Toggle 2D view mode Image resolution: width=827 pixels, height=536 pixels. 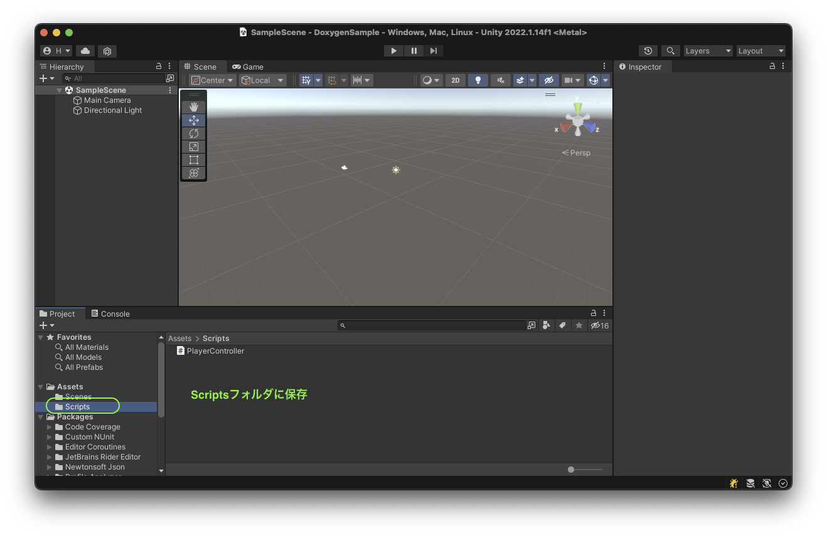[x=455, y=80]
